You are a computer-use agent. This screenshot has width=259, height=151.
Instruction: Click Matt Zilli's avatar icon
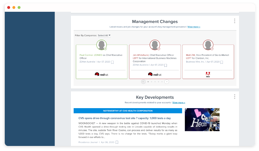pyautogui.click(x=208, y=45)
